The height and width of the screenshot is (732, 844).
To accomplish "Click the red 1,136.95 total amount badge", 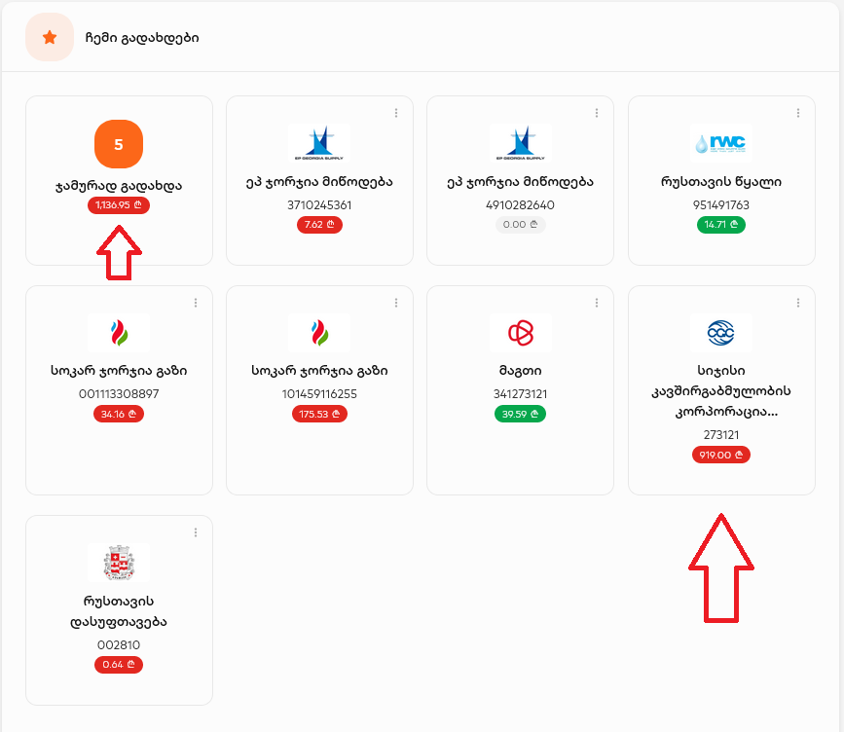I will 119,205.
